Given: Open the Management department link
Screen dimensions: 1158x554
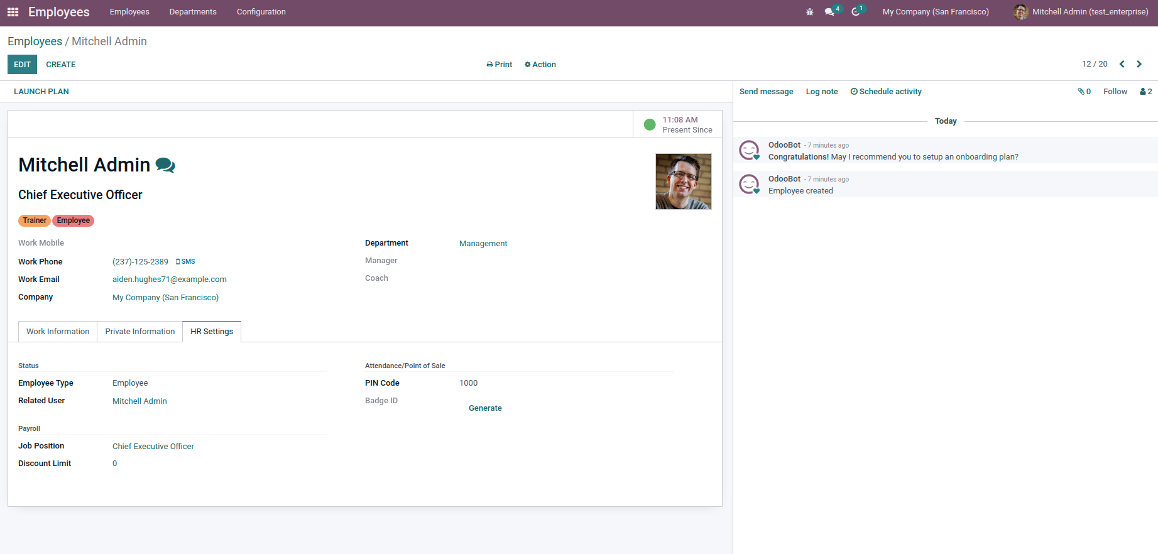Looking at the screenshot, I should coord(483,244).
